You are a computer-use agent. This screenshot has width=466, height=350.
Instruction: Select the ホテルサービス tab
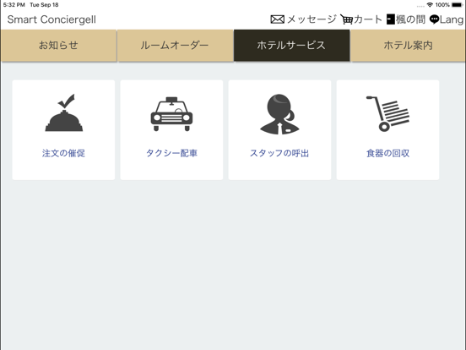coord(291,46)
